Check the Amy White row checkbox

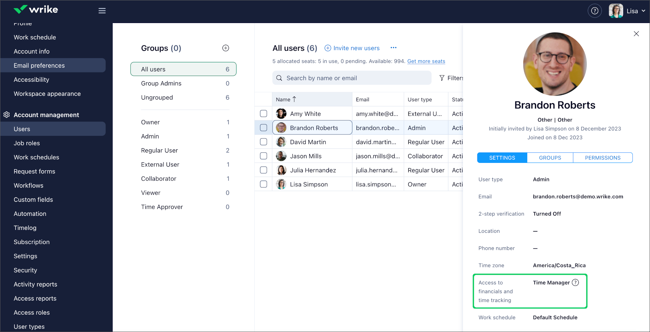pyautogui.click(x=264, y=114)
